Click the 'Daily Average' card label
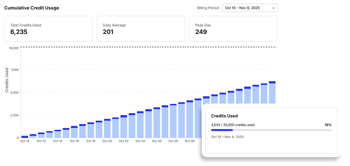350x166 pixels. [x=114, y=25]
